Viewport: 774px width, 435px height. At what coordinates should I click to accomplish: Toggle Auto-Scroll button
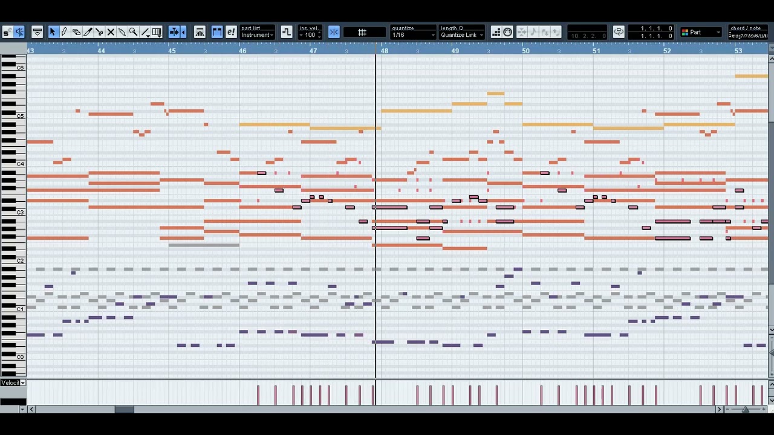174,32
